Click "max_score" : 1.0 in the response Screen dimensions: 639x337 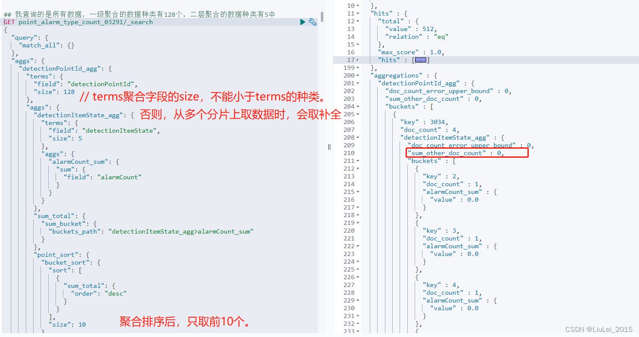[411, 52]
